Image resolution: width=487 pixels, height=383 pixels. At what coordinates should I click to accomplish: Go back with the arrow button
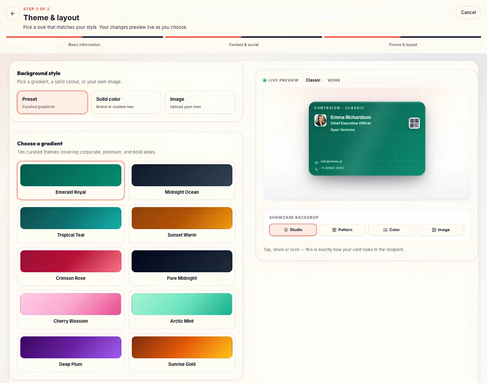pos(13,14)
